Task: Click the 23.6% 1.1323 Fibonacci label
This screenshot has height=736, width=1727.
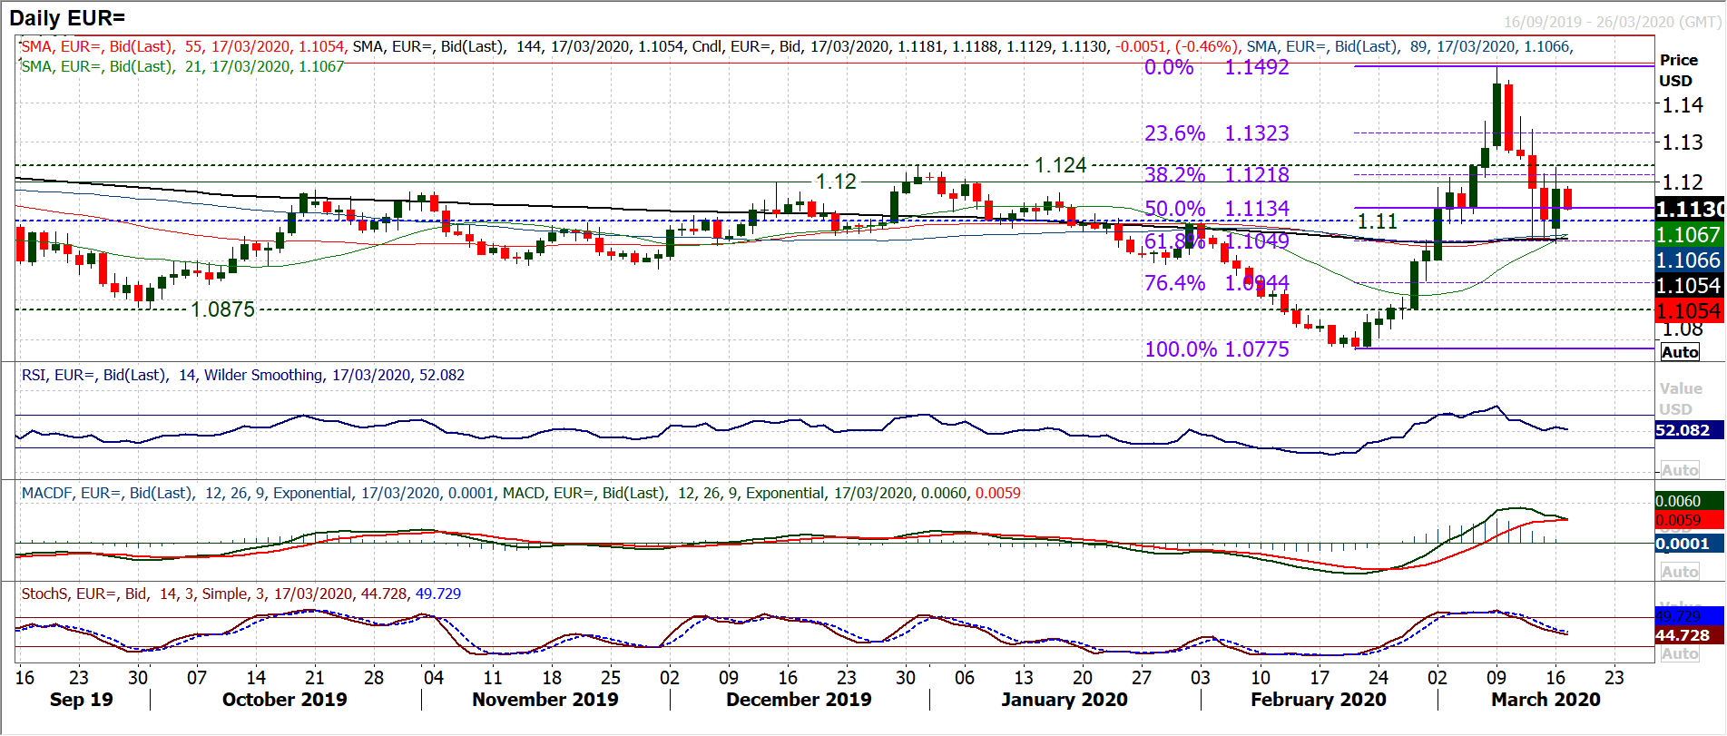Action: point(1216,133)
